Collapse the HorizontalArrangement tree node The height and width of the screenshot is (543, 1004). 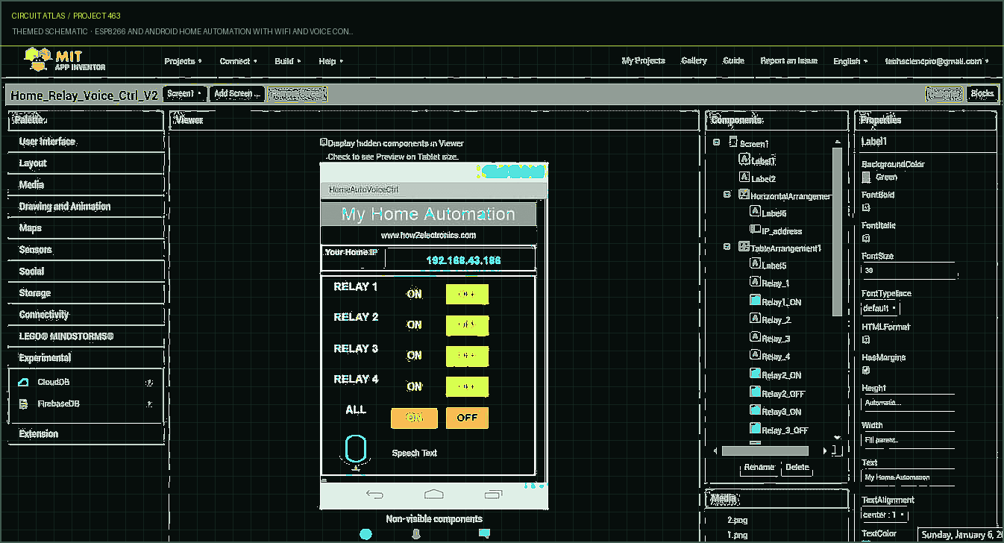point(727,195)
